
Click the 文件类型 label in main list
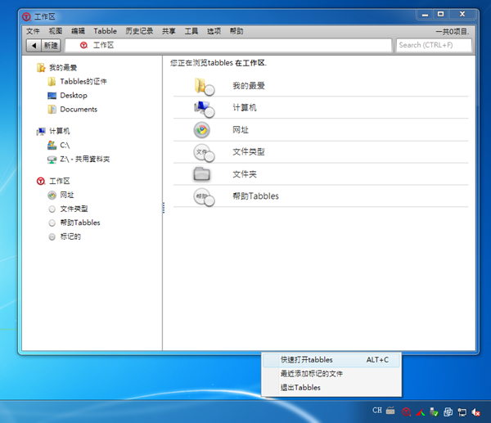click(249, 152)
